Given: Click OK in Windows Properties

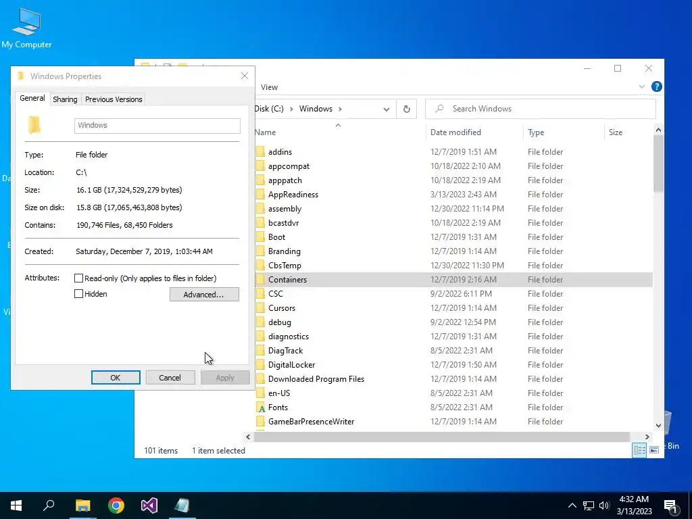Looking at the screenshot, I should click(x=116, y=378).
